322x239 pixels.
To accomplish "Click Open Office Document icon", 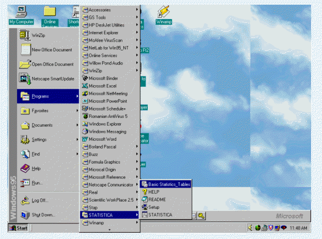I will click(25, 64).
